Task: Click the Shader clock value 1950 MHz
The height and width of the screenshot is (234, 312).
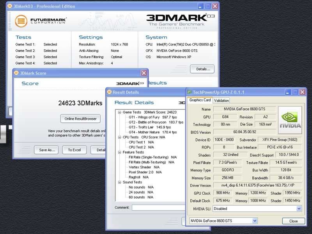Action: [x=292, y=193]
